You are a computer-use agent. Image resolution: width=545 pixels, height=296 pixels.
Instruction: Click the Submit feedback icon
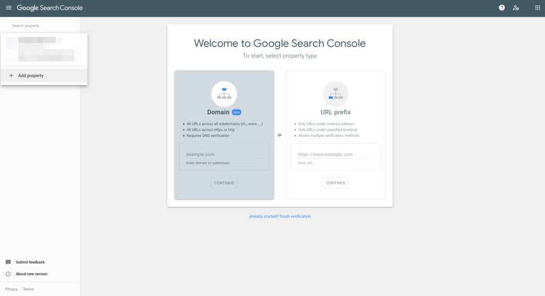(x=9, y=262)
